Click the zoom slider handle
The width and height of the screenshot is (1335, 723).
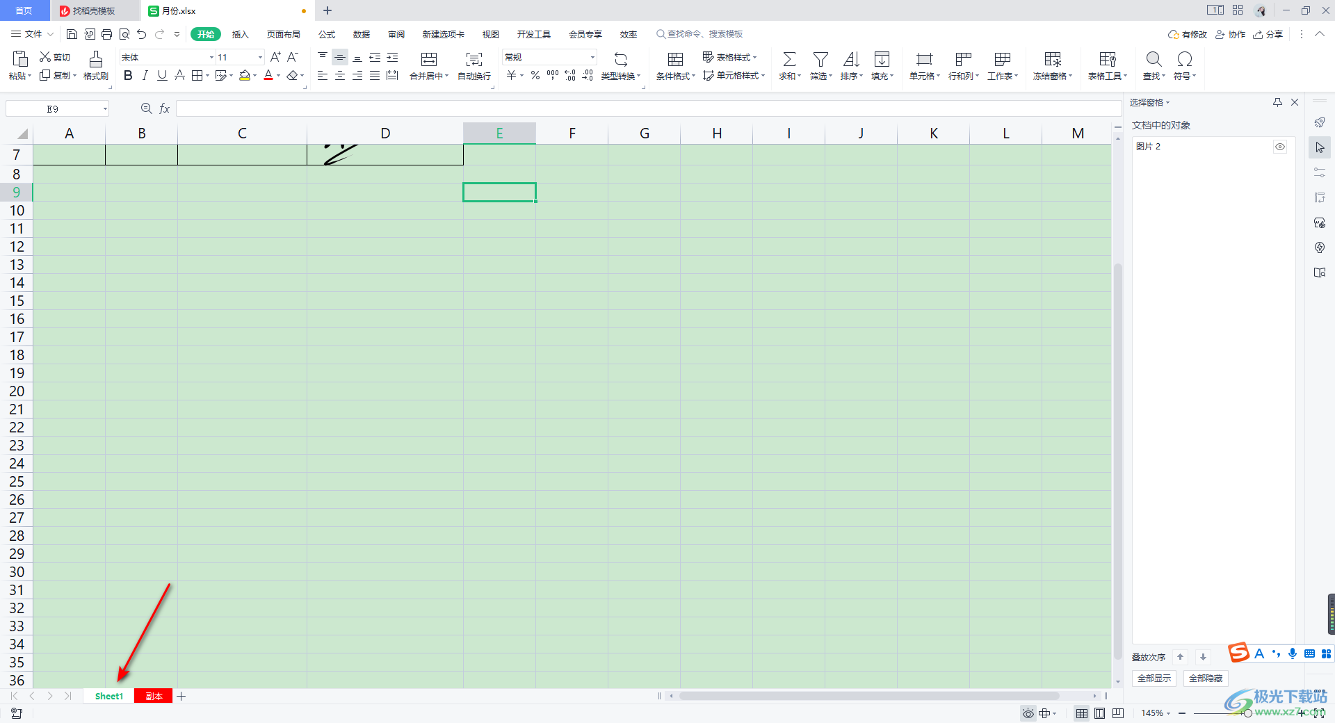(1248, 713)
